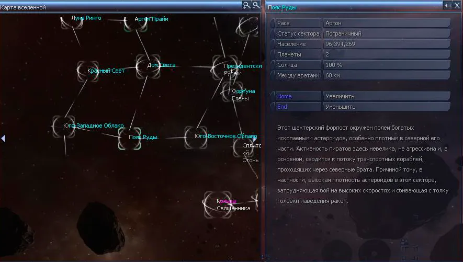The image size is (463, 262).
Task: Select the Между вратами value 60 км
Action: (x=333, y=75)
